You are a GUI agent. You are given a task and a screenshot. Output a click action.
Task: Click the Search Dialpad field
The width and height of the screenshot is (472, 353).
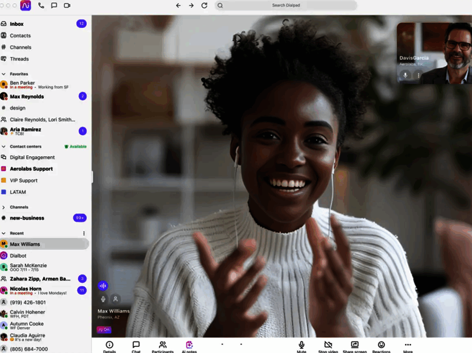pos(286,6)
